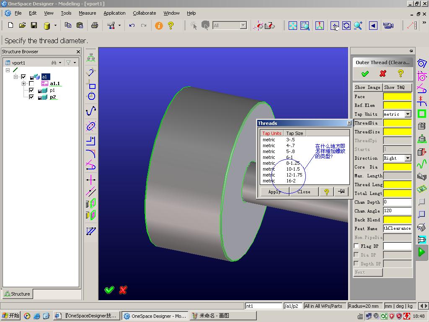
Task: Open the filter dropdown arrow in Structure Browser
Action: click(x=75, y=63)
